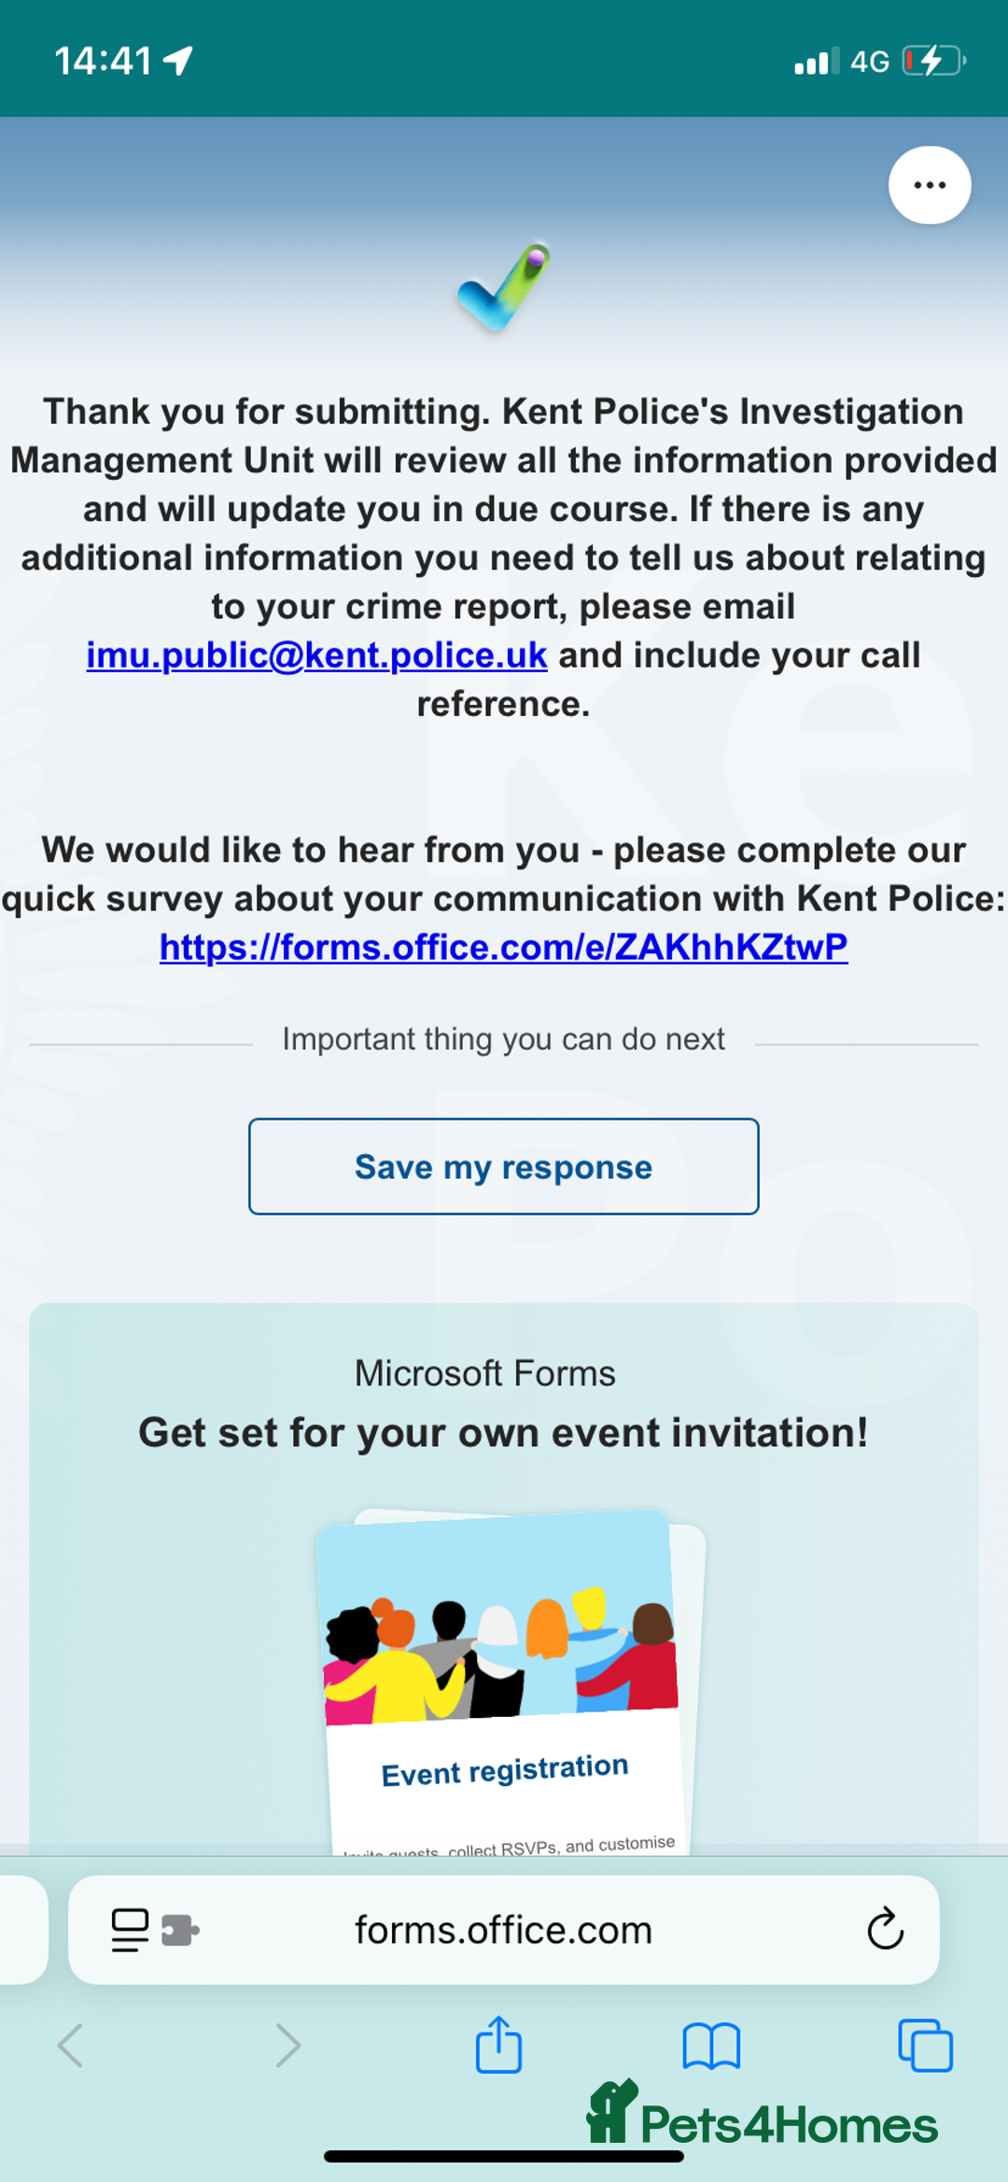Tap the event invitation promo heading
Image resolution: width=1008 pixels, height=2182 pixels.
503,1432
